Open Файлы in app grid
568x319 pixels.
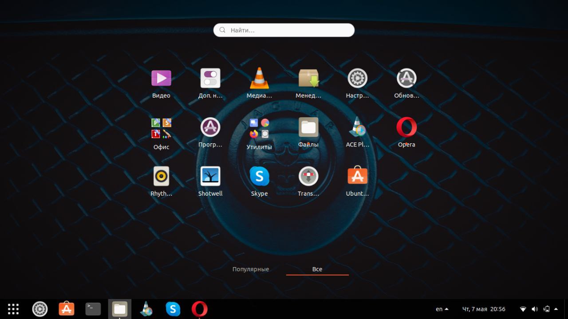coord(308,128)
